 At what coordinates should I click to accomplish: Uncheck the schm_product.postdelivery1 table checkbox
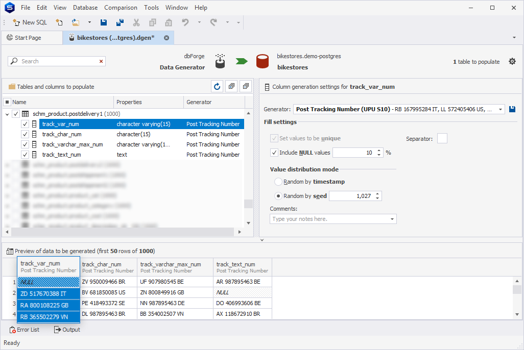(16, 114)
